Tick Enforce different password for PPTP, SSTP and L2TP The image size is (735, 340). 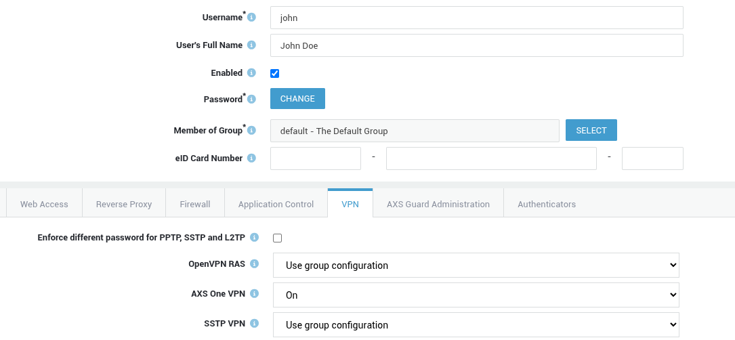click(278, 238)
